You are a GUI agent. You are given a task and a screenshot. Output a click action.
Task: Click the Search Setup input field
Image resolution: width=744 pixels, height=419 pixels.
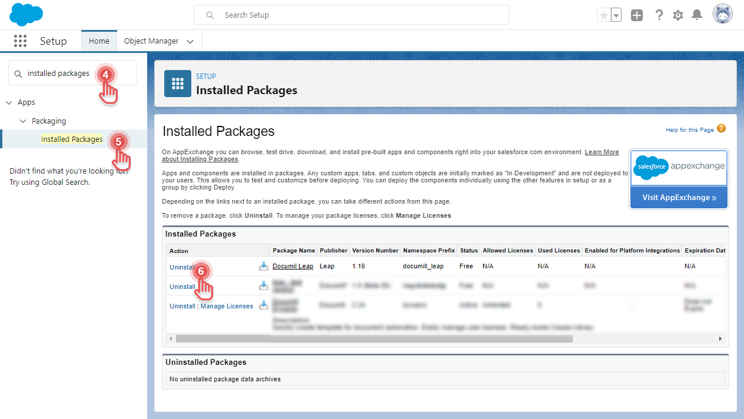(351, 14)
